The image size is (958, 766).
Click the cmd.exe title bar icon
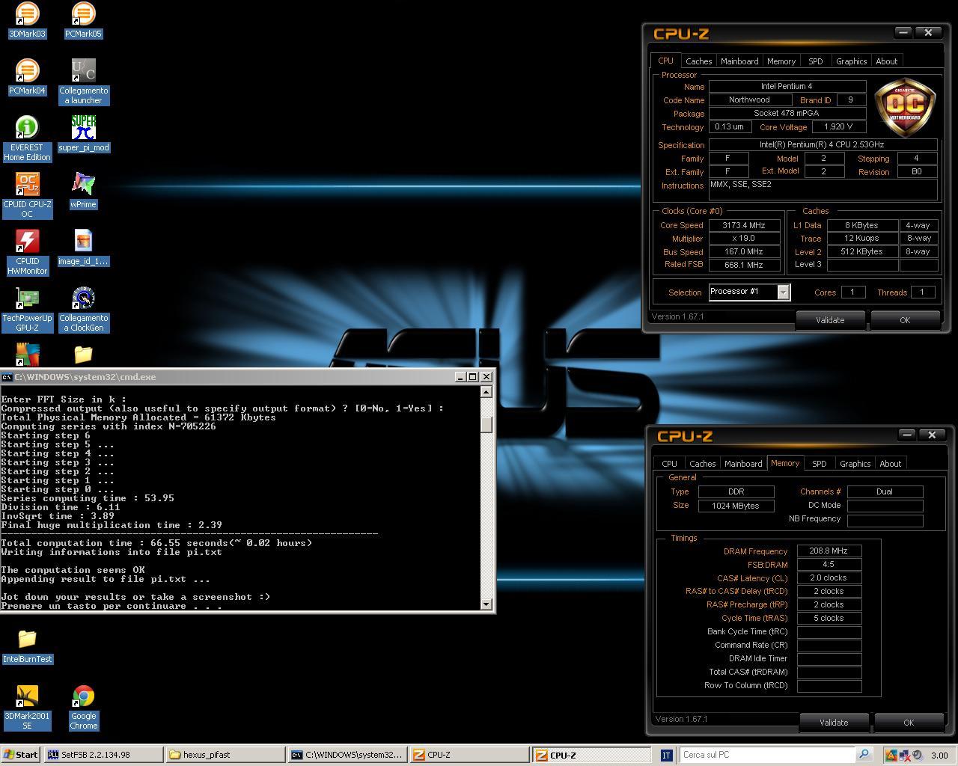7,377
